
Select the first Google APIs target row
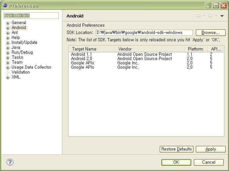coord(146,63)
